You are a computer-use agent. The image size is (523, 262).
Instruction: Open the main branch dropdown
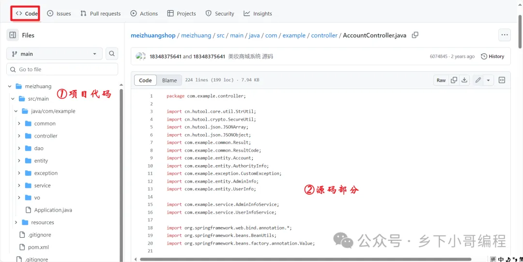pyautogui.click(x=54, y=54)
